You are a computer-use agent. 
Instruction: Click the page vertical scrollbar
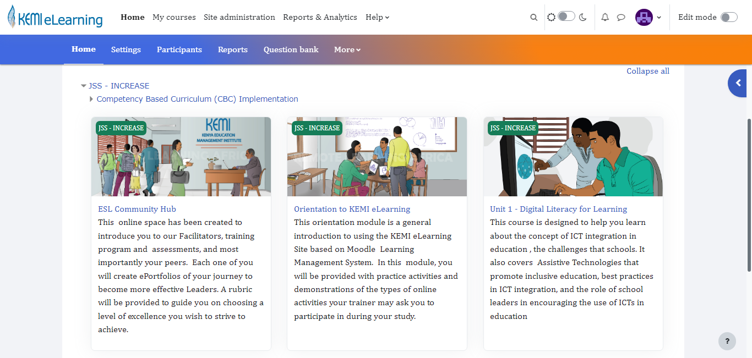pos(749,195)
